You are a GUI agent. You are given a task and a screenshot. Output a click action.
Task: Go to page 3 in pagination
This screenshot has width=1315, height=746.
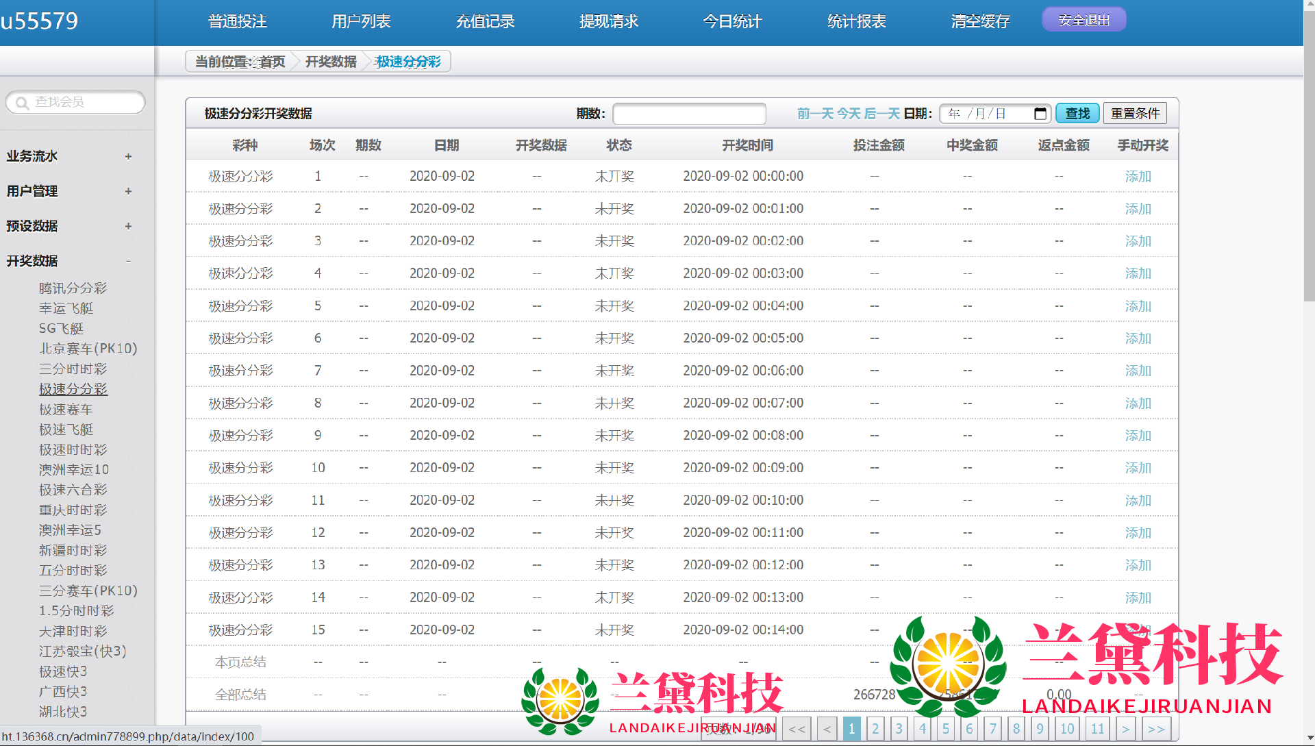(899, 729)
